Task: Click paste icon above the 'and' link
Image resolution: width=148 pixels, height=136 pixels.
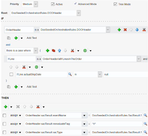Action: coord(9,38)
